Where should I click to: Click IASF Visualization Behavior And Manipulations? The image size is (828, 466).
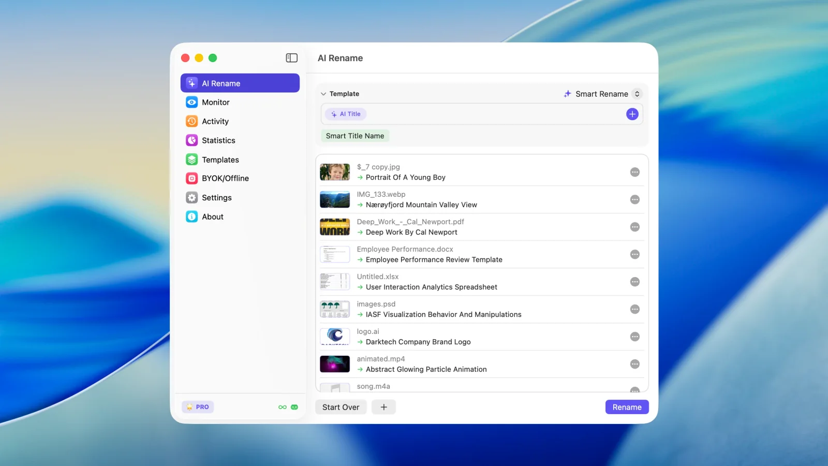443,315
